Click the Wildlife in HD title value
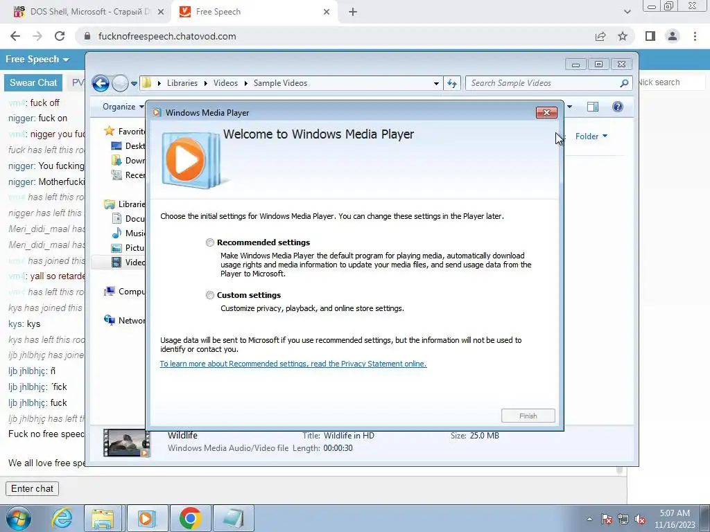The width and height of the screenshot is (710, 532). click(x=349, y=436)
